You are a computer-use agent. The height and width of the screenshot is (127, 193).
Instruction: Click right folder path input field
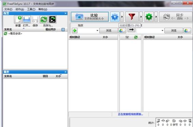pos(149,30)
